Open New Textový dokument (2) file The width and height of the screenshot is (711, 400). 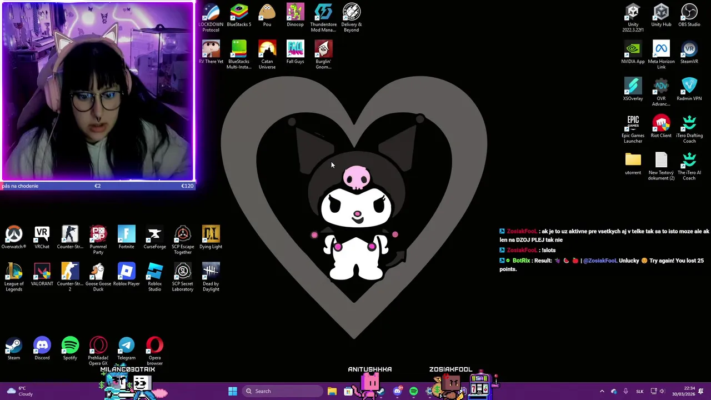point(661,166)
